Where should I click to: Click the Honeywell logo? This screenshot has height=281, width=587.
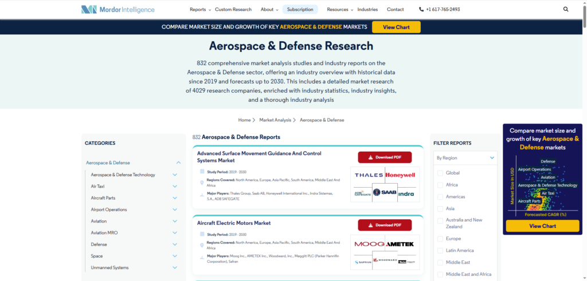[400, 175]
